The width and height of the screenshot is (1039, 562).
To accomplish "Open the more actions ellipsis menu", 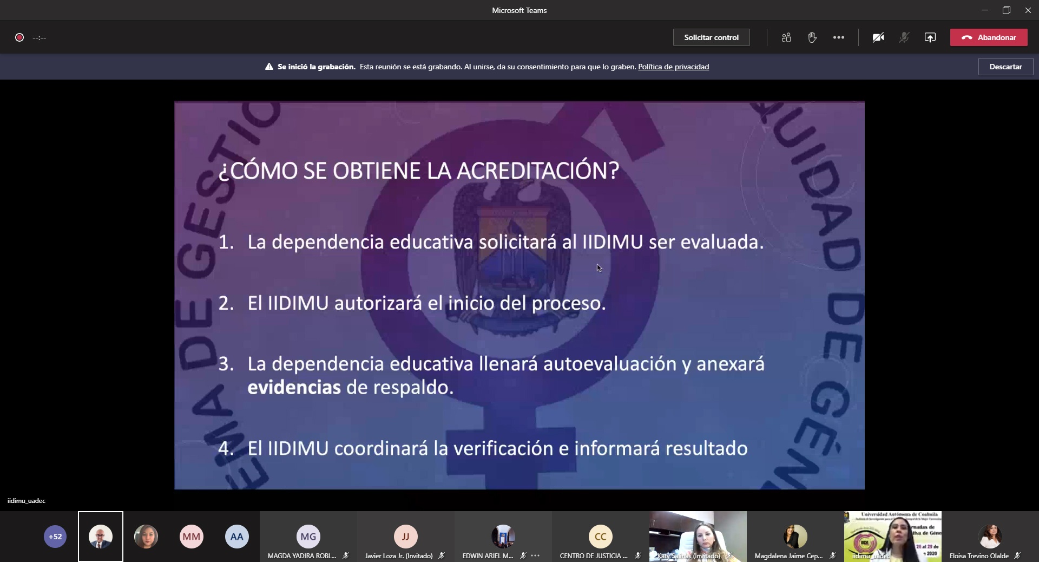I will click(838, 37).
